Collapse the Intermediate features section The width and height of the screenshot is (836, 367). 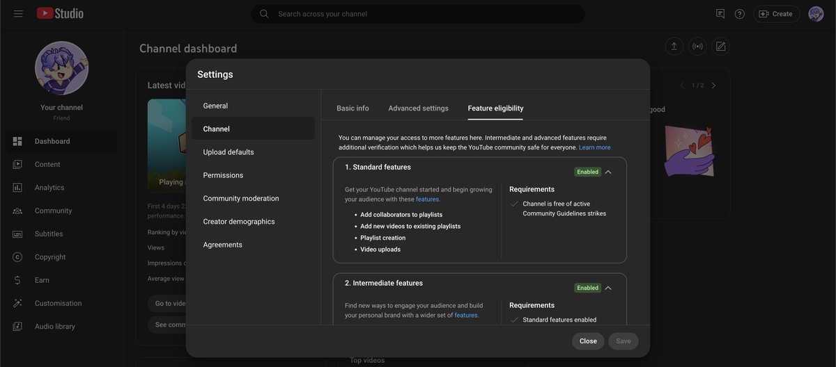point(608,288)
